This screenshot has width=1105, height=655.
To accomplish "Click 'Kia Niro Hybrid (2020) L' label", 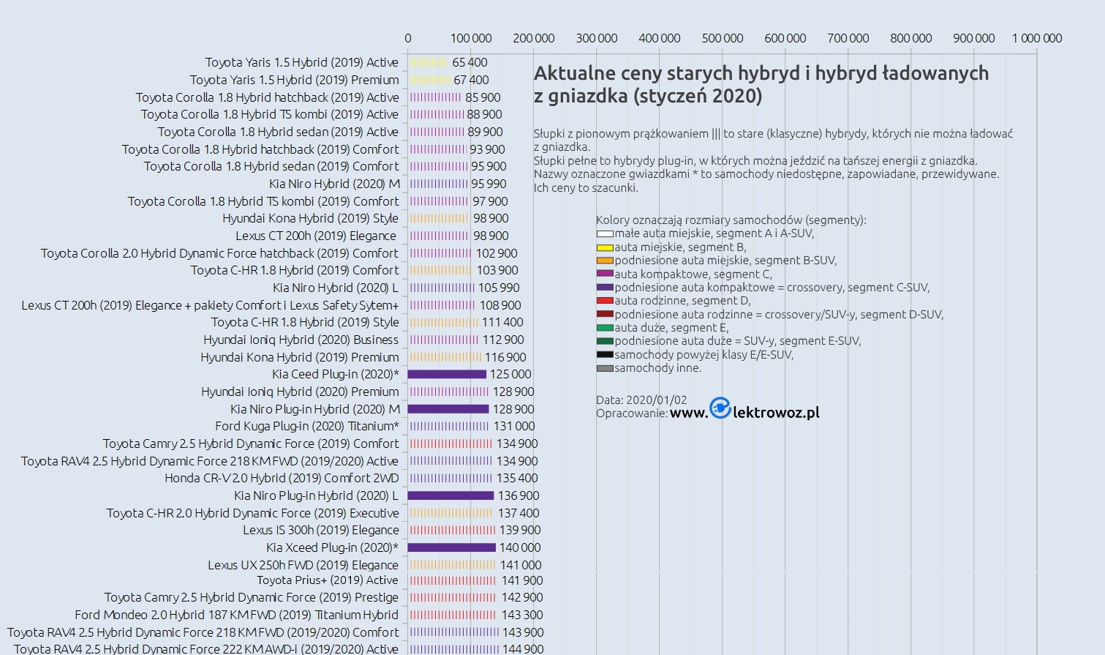I will [x=336, y=288].
